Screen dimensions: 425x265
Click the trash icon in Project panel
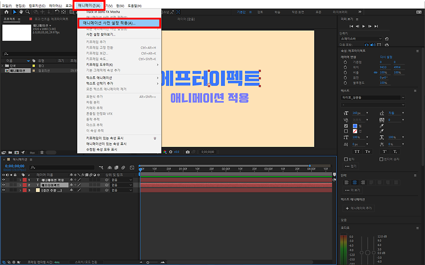pos(42,152)
